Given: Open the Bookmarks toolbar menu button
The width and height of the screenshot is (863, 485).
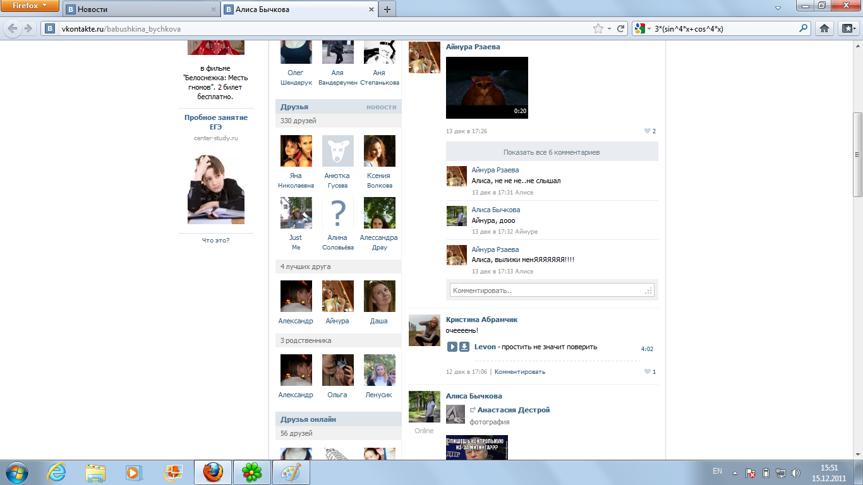Looking at the screenshot, I should (x=847, y=28).
